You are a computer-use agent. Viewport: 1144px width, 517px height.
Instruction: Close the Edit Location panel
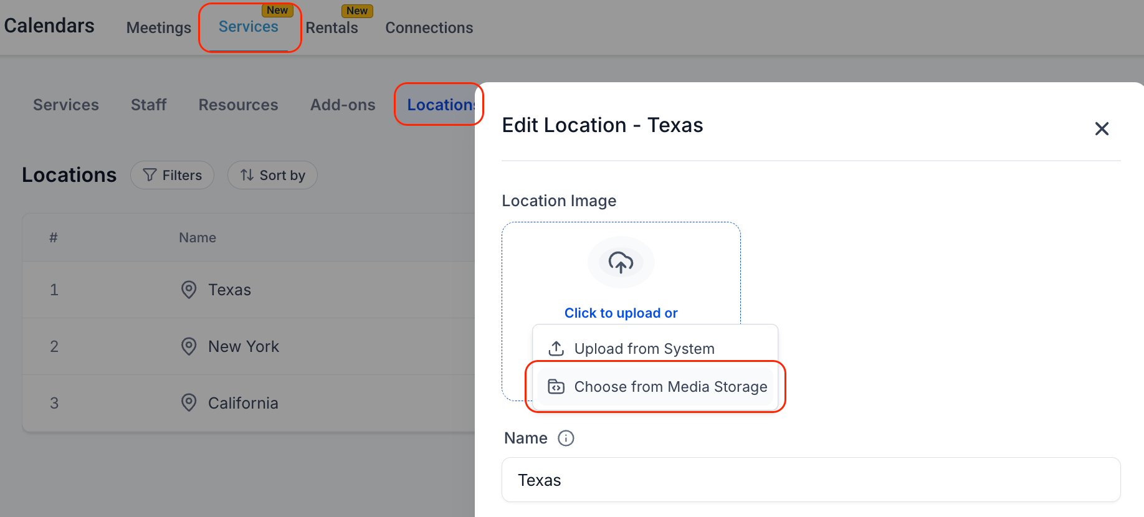[1102, 128]
